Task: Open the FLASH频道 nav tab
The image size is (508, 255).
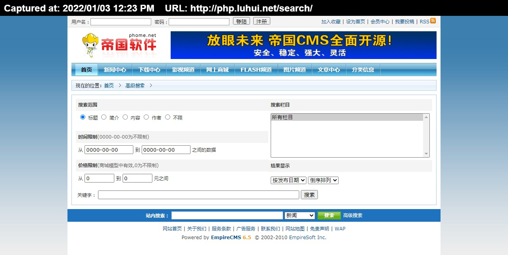Action: tap(256, 70)
